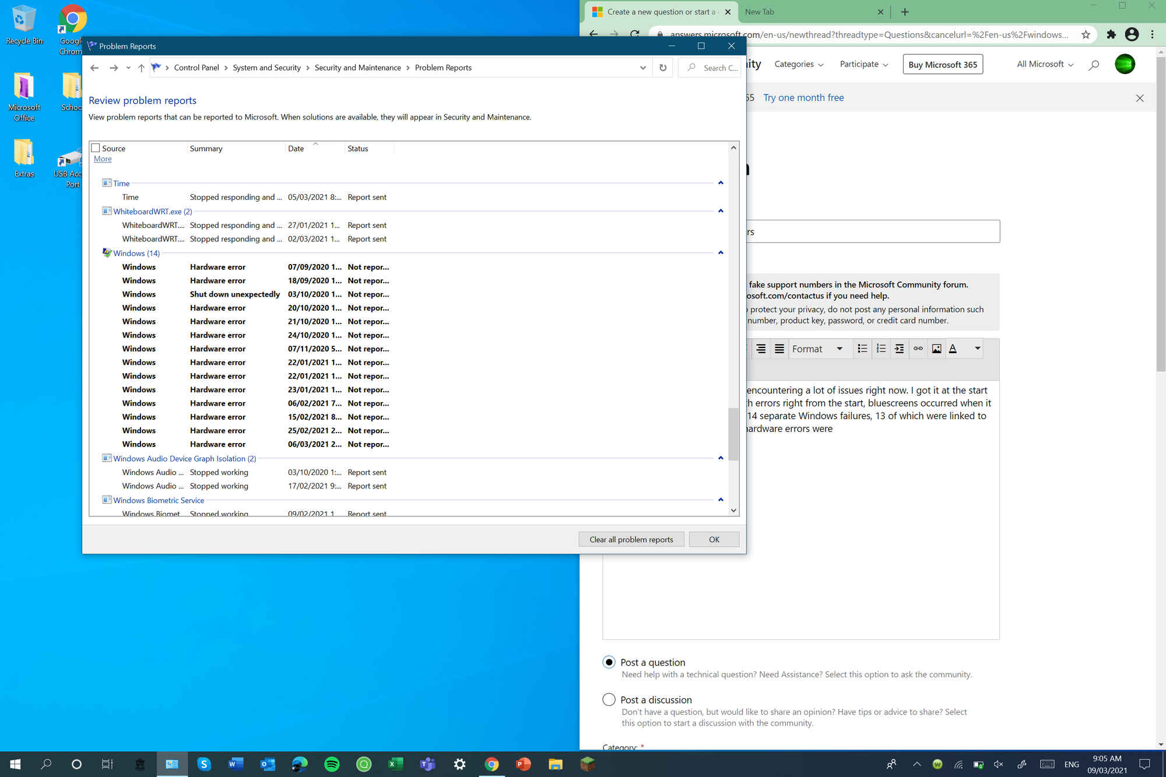The width and height of the screenshot is (1166, 777).
Task: Insert hyperlink in editor toolbar
Action: tap(918, 349)
